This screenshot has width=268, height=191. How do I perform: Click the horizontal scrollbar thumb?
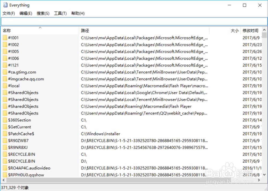118,180
